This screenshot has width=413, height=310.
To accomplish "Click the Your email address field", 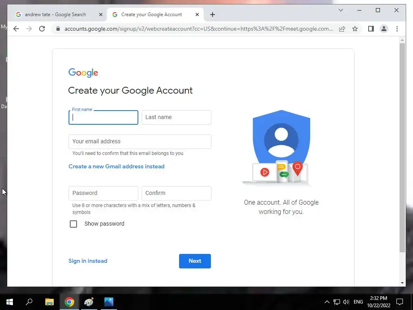I will point(140,142).
